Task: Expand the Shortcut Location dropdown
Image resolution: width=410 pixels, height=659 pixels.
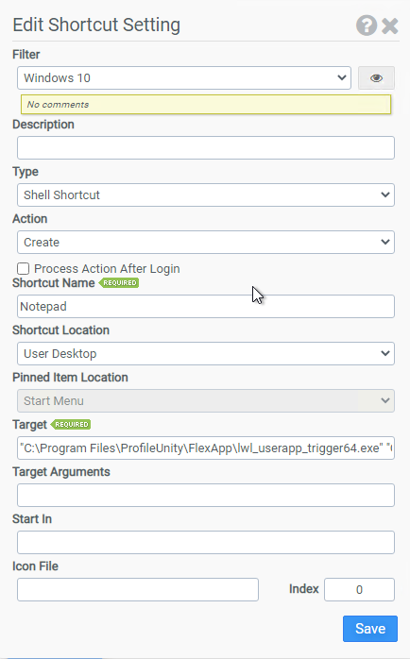Action: tap(206, 353)
